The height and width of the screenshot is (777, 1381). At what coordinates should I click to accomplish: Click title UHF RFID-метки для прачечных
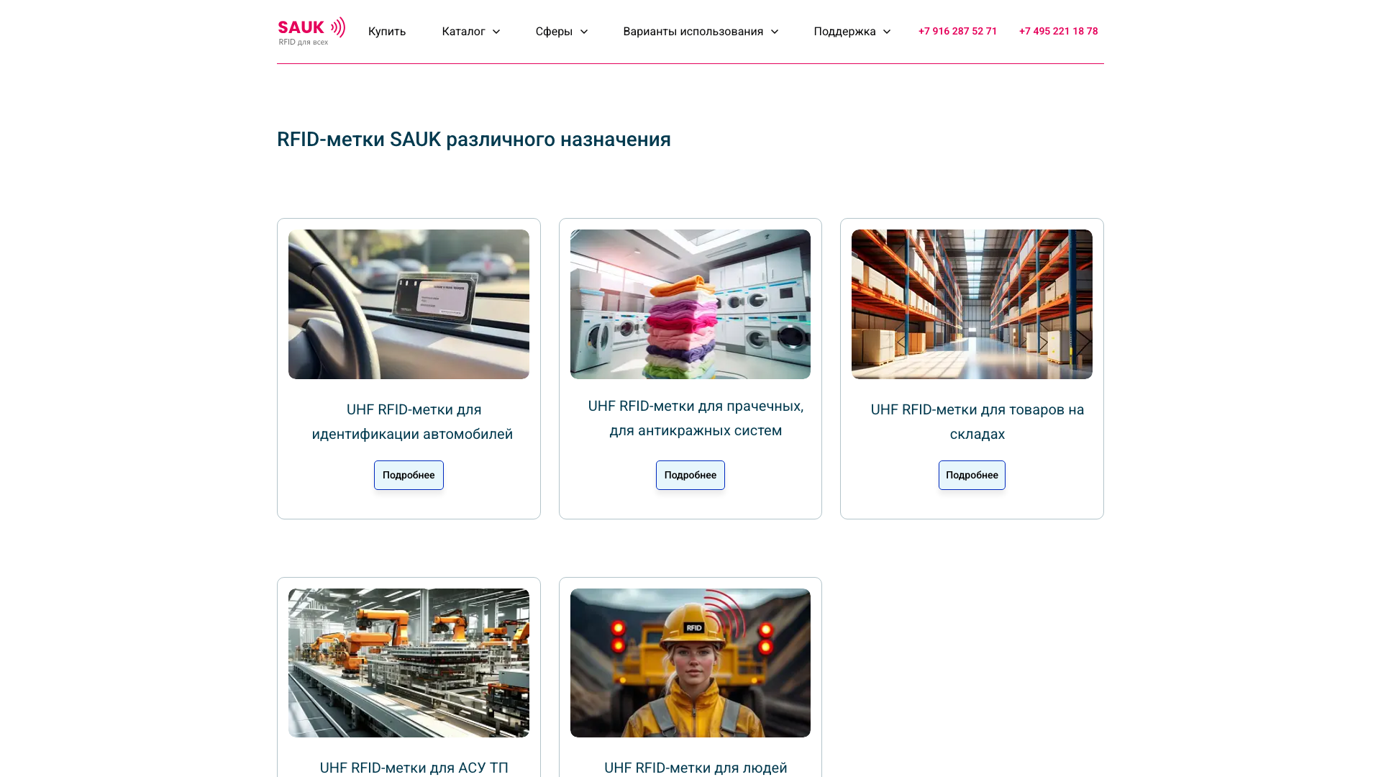coord(696,418)
